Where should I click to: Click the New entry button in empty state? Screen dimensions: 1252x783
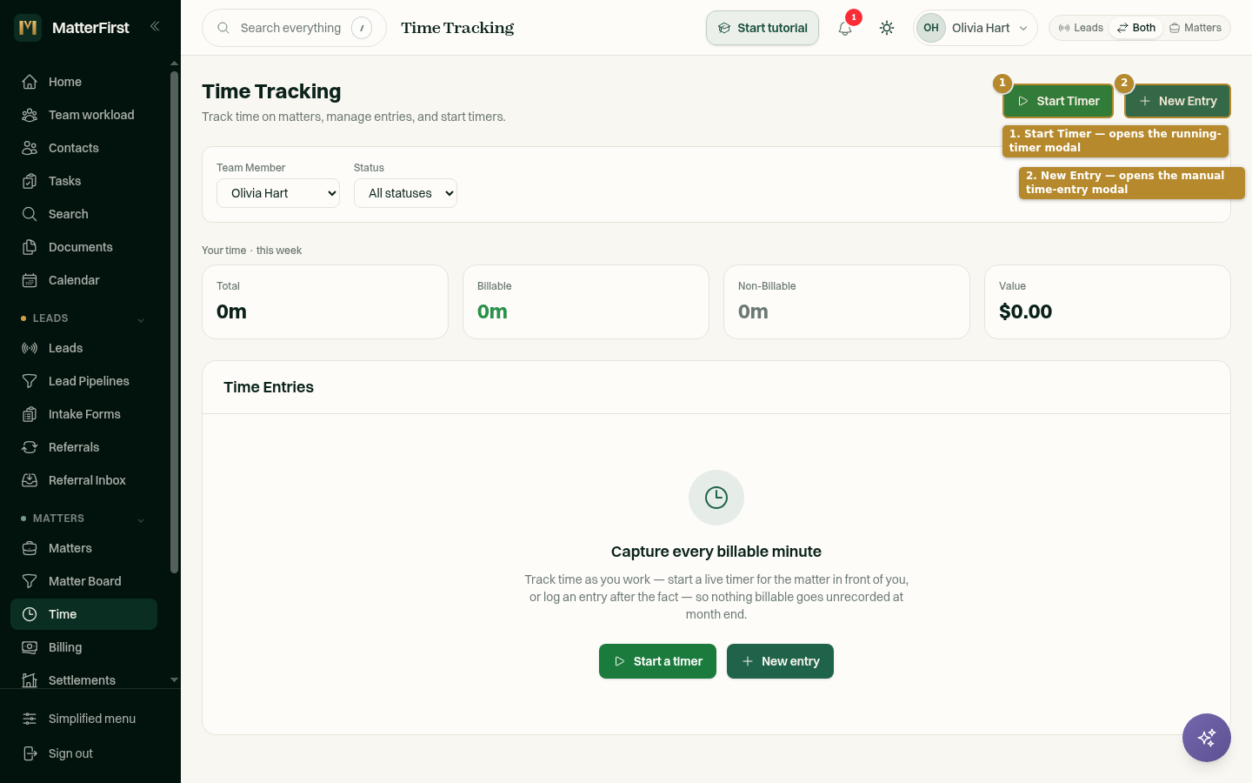point(780,661)
